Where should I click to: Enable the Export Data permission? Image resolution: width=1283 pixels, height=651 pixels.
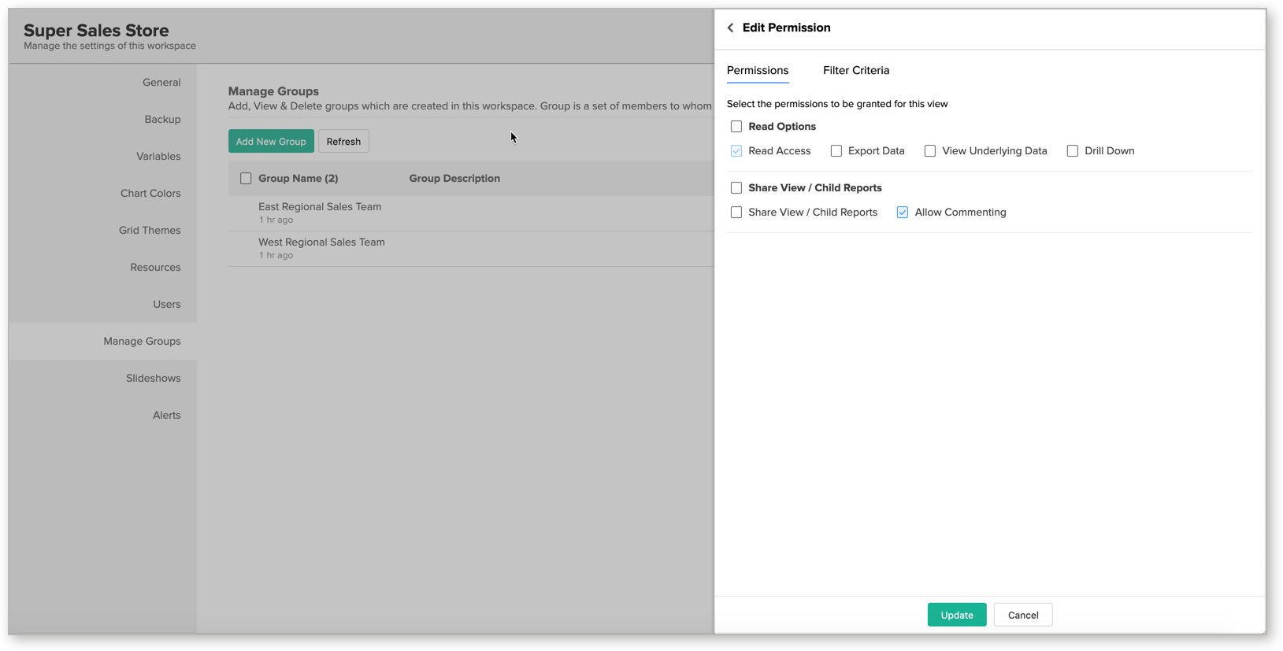(836, 151)
